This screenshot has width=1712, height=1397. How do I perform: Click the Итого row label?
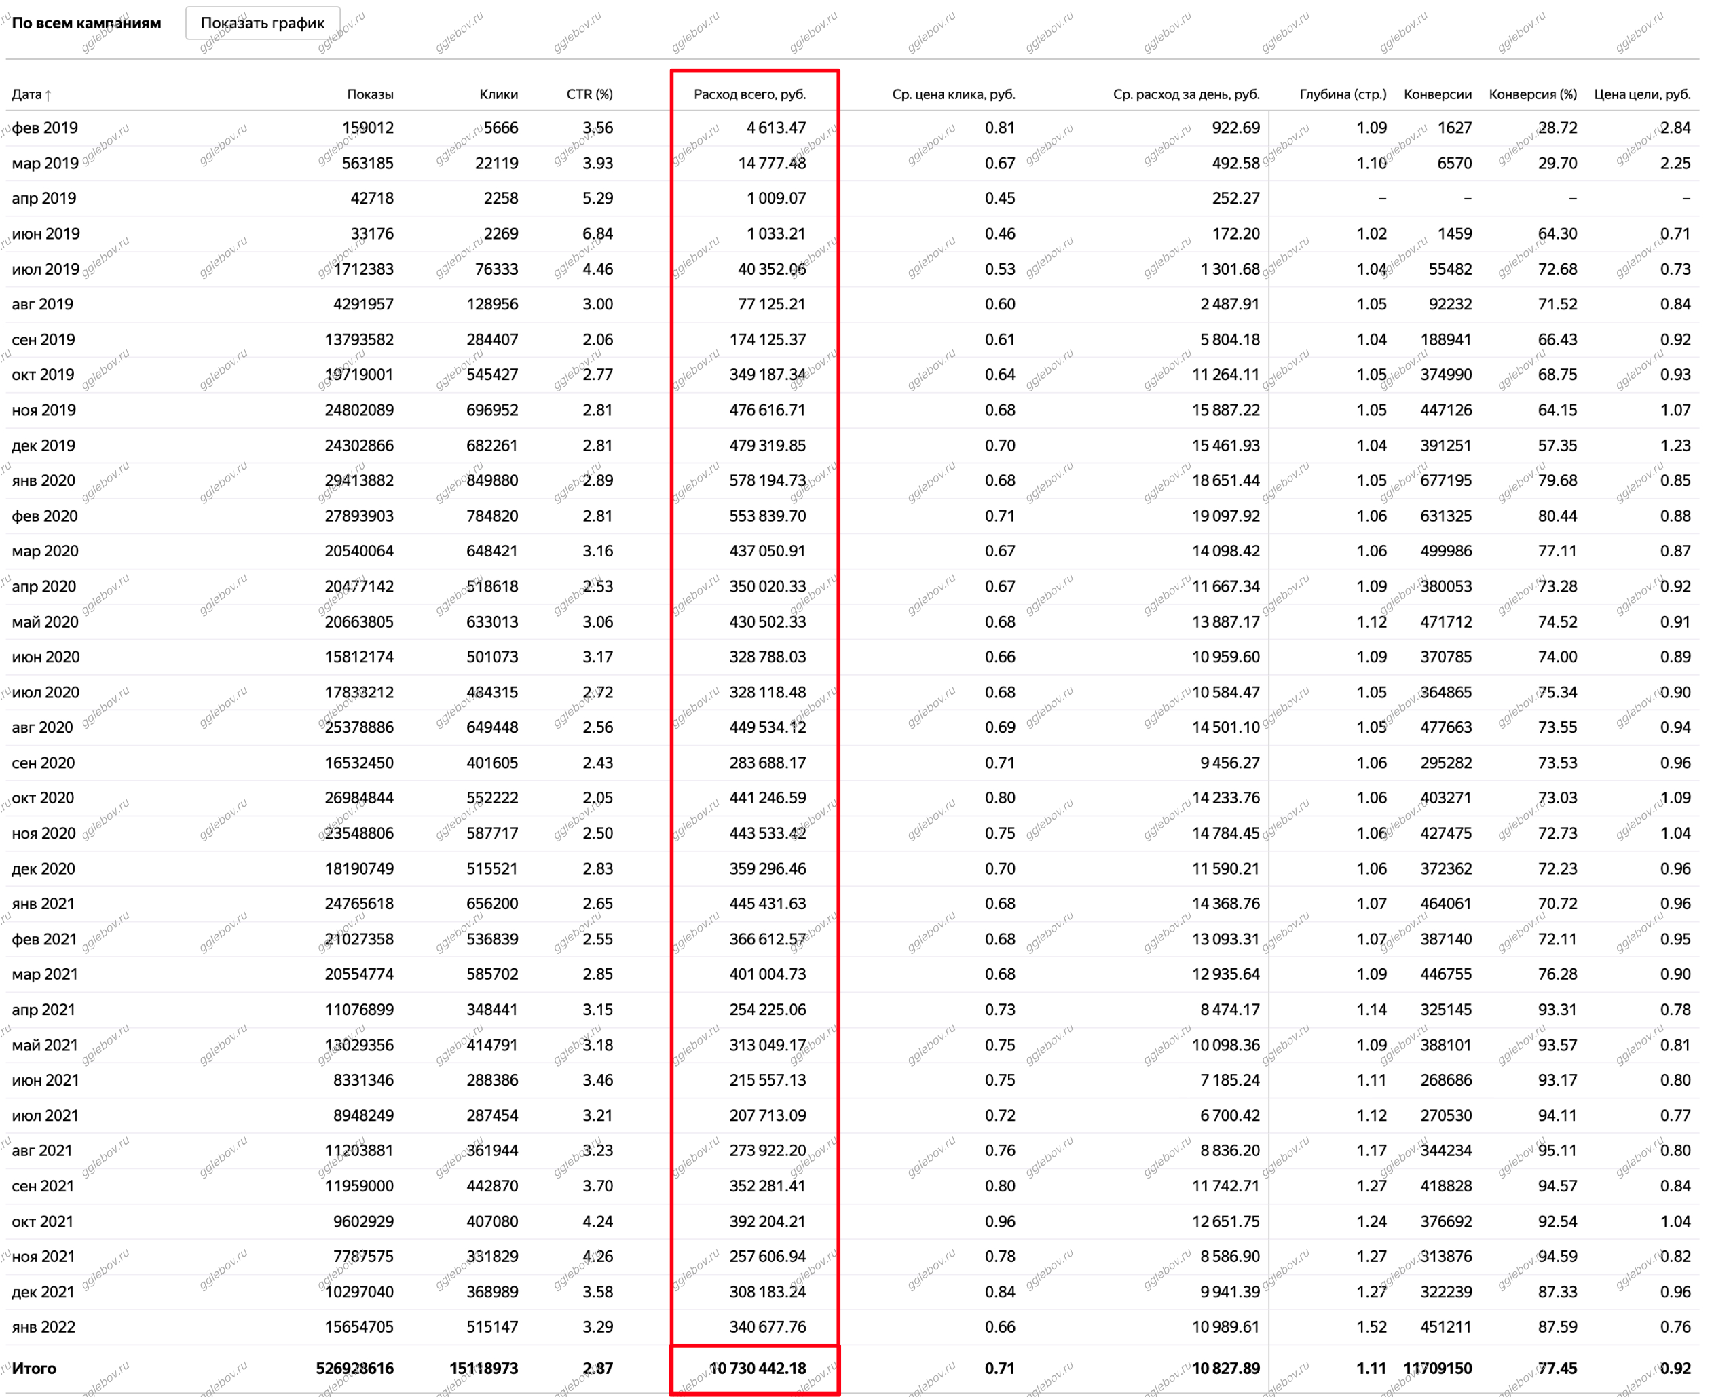pyautogui.click(x=34, y=1368)
